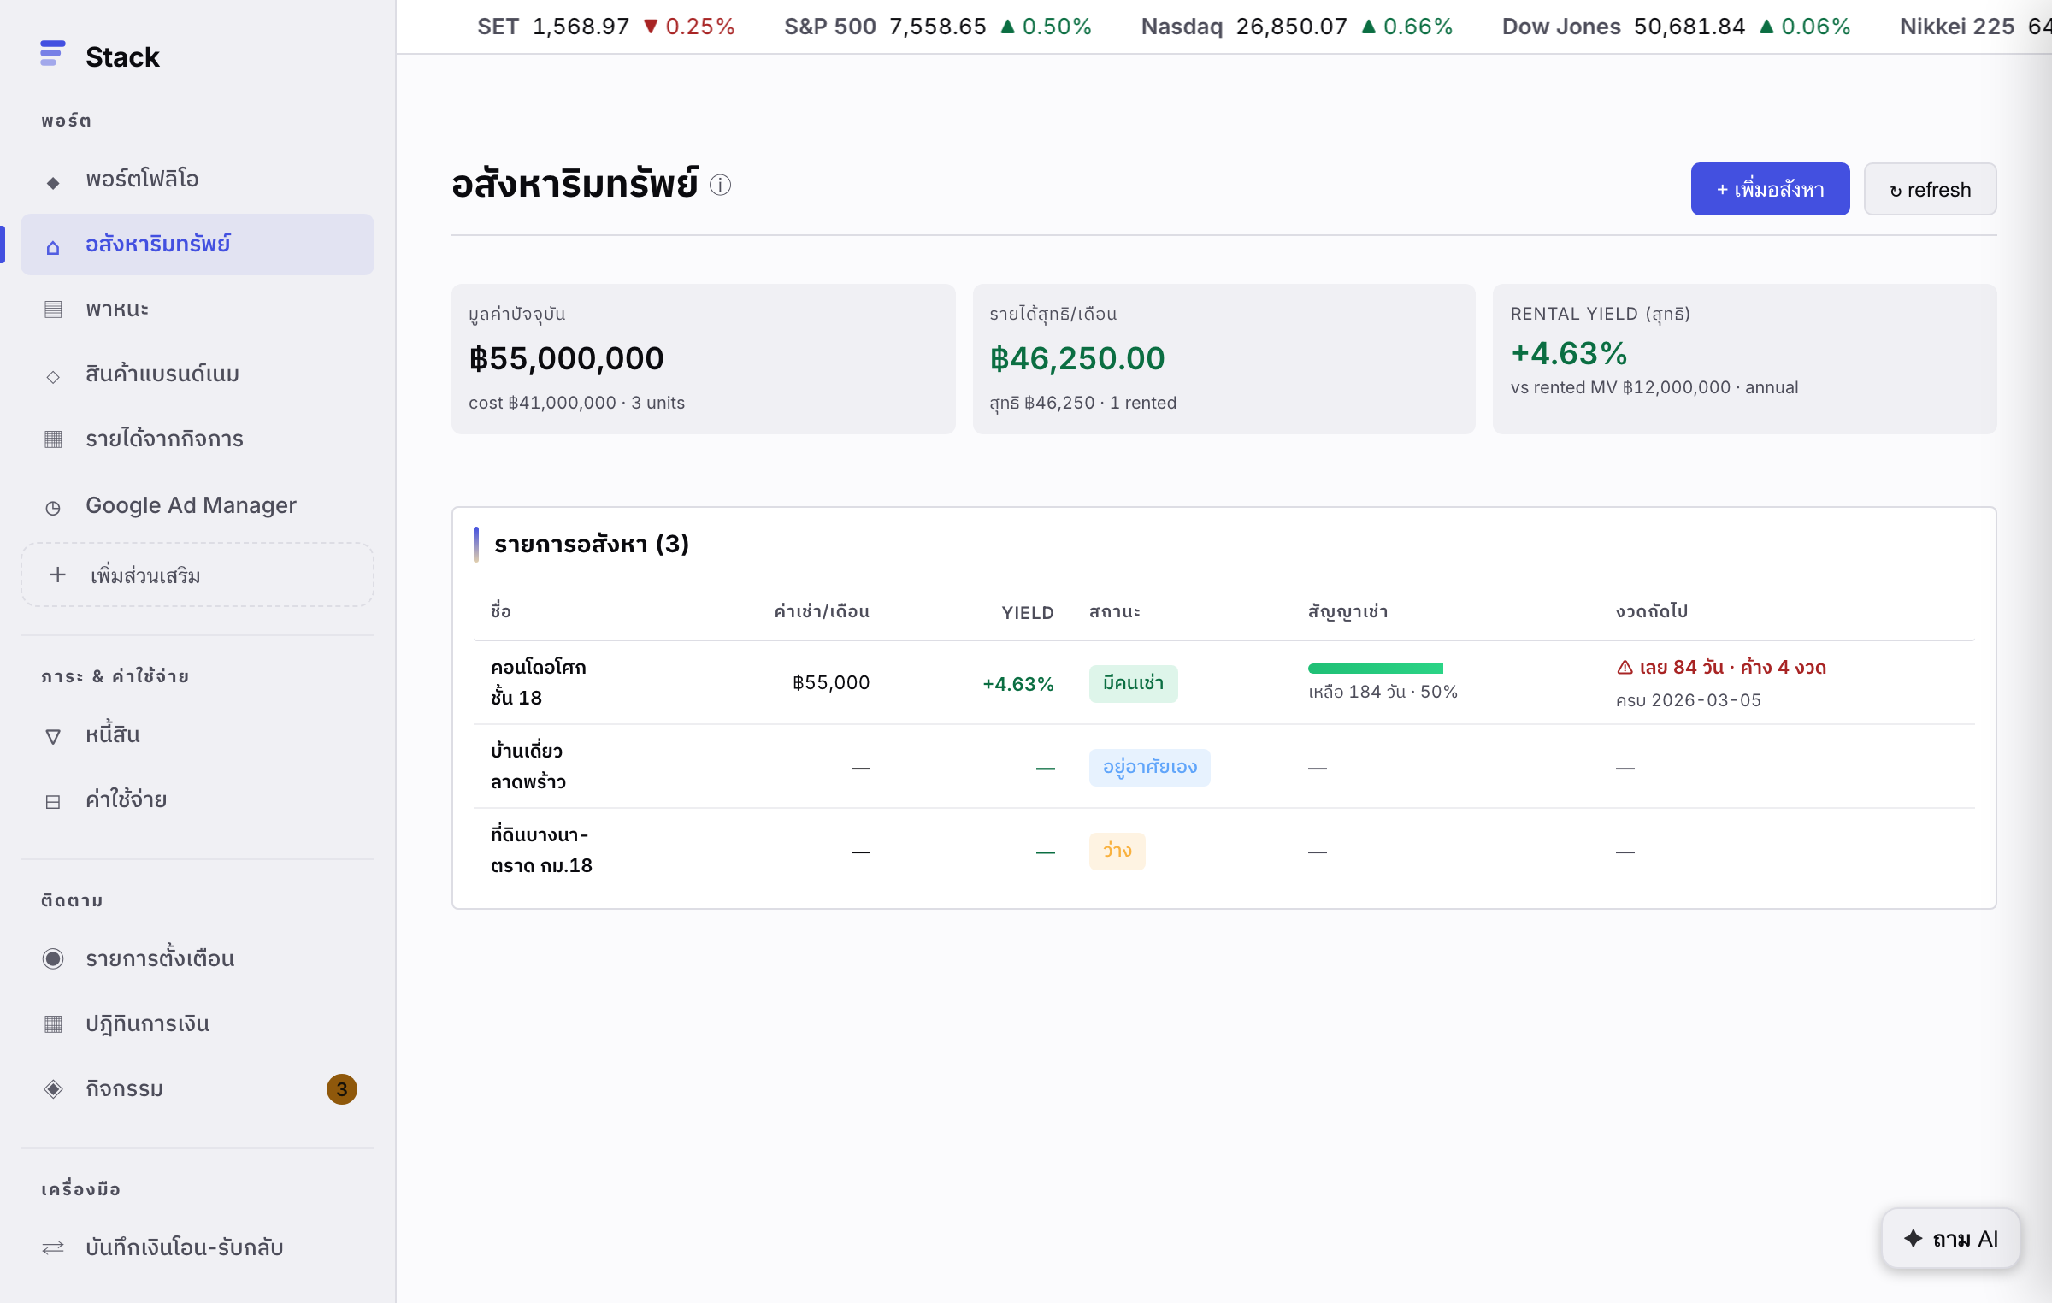Screen dimensions: 2052x1303
Task: Click the triangle icon beside หนี้สิน
Action: pos(53,736)
